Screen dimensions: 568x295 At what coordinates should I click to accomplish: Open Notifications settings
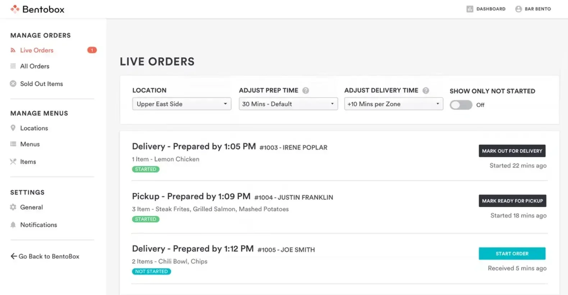pyautogui.click(x=38, y=225)
